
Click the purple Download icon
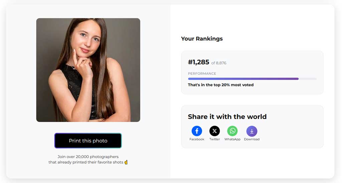251,131
